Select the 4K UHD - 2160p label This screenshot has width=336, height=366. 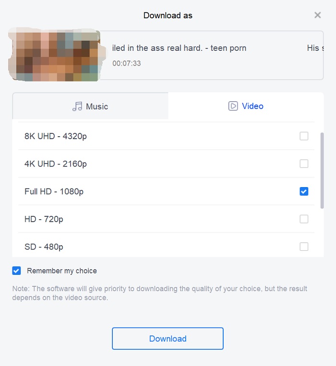(56, 164)
